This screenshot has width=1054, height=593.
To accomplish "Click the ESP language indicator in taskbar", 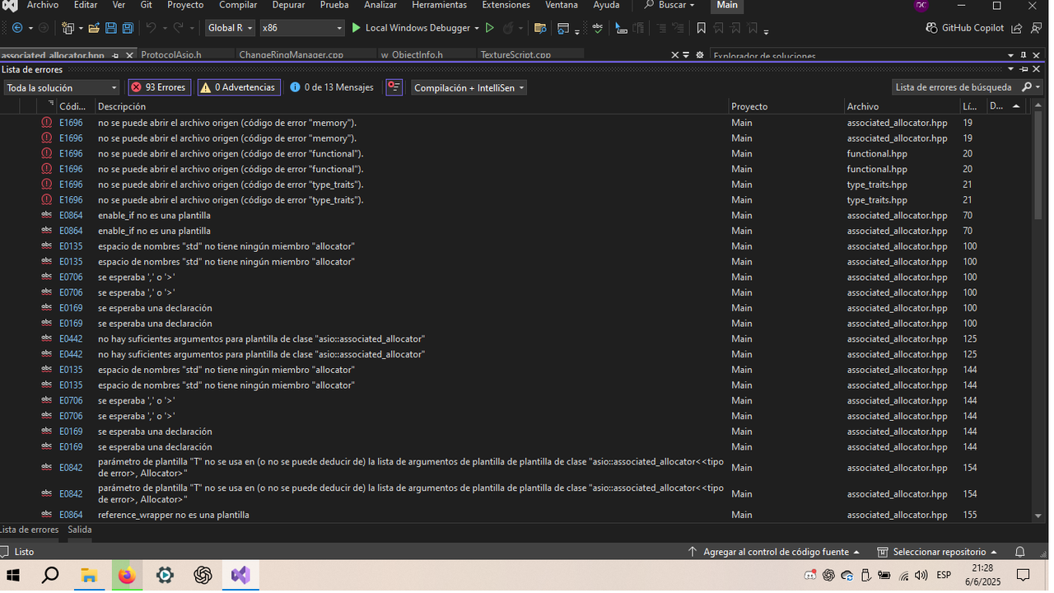I will 944,575.
